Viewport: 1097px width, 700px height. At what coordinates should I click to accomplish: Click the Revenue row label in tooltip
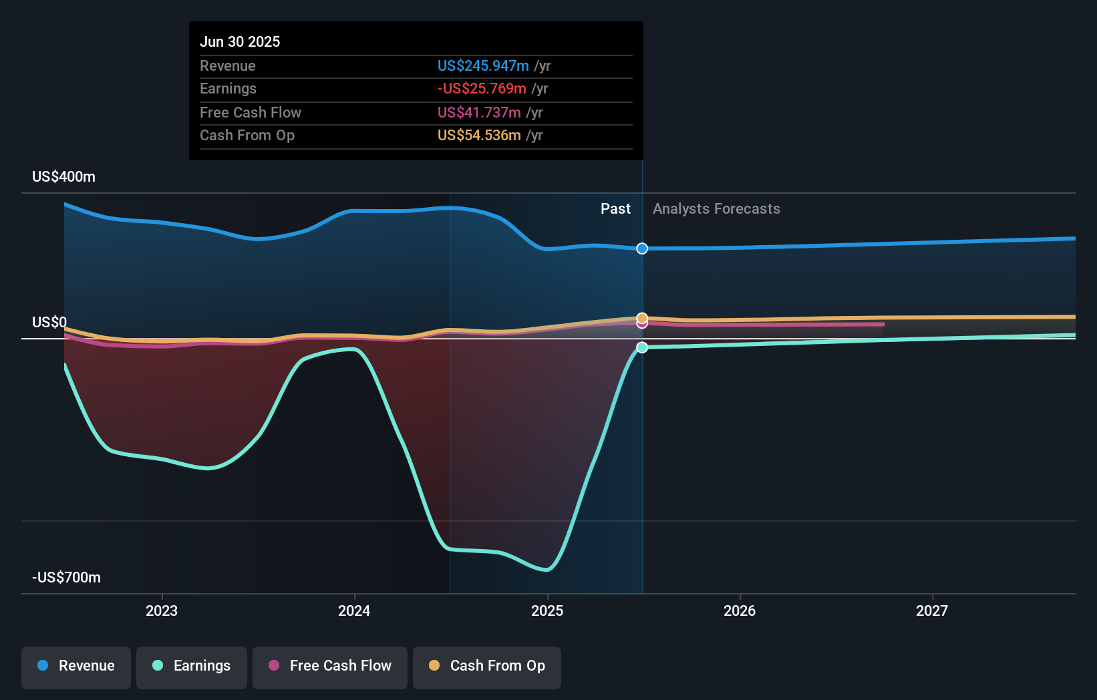coord(228,65)
